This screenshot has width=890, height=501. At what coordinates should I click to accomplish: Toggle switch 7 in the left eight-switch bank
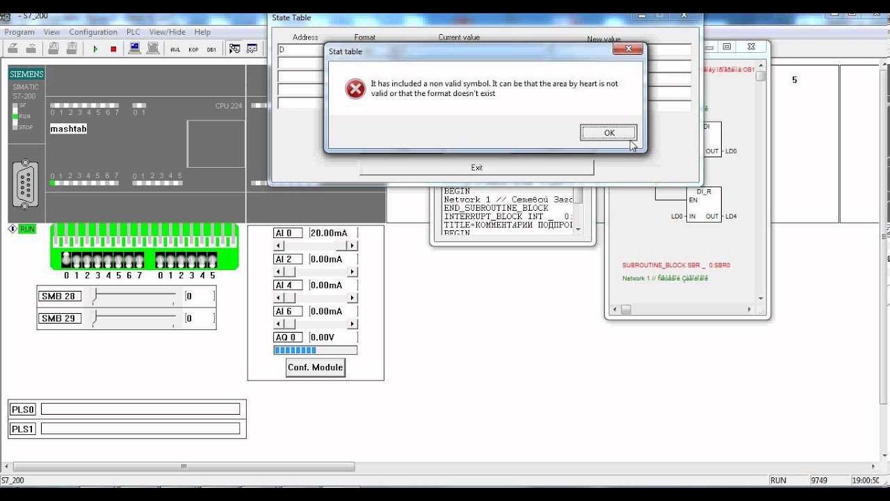coord(139,260)
